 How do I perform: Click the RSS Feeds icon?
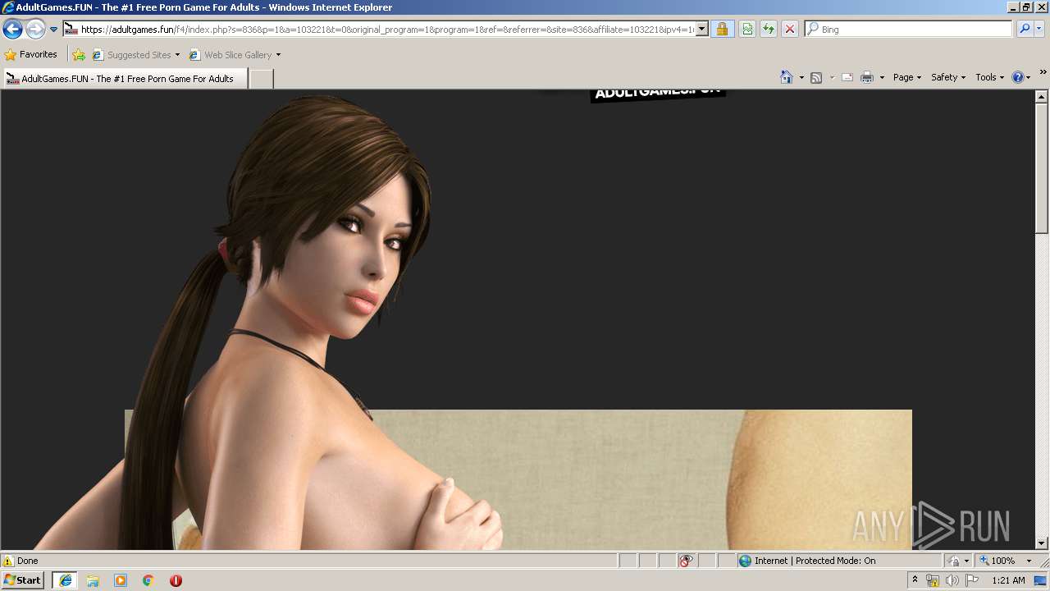[x=816, y=77]
